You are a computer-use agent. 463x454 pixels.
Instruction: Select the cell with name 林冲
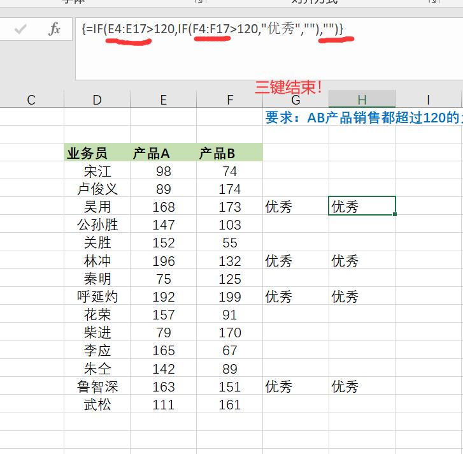coord(97,260)
